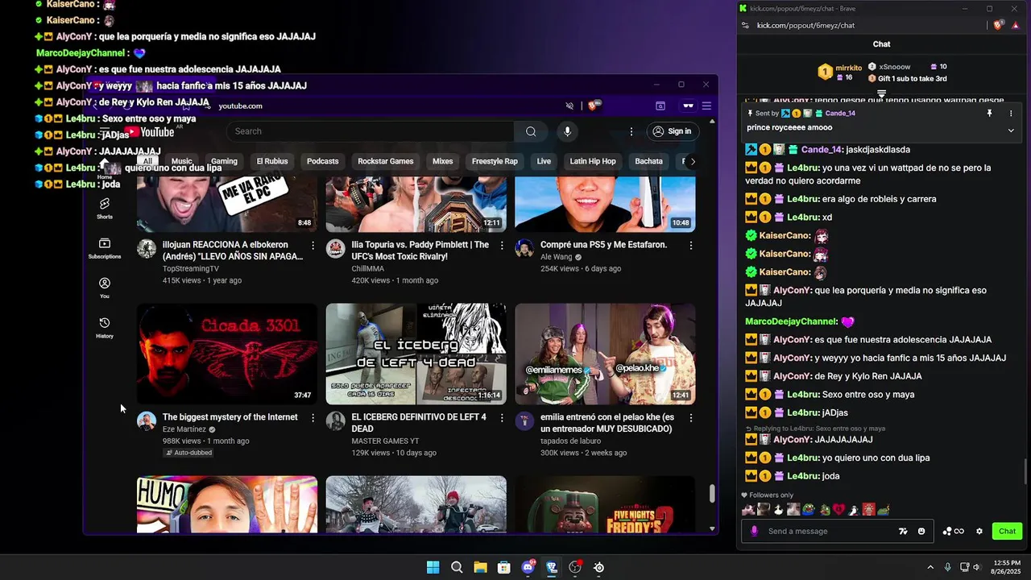Open the emoji picker in Kick chat input
The height and width of the screenshot is (580, 1031).
921,531
